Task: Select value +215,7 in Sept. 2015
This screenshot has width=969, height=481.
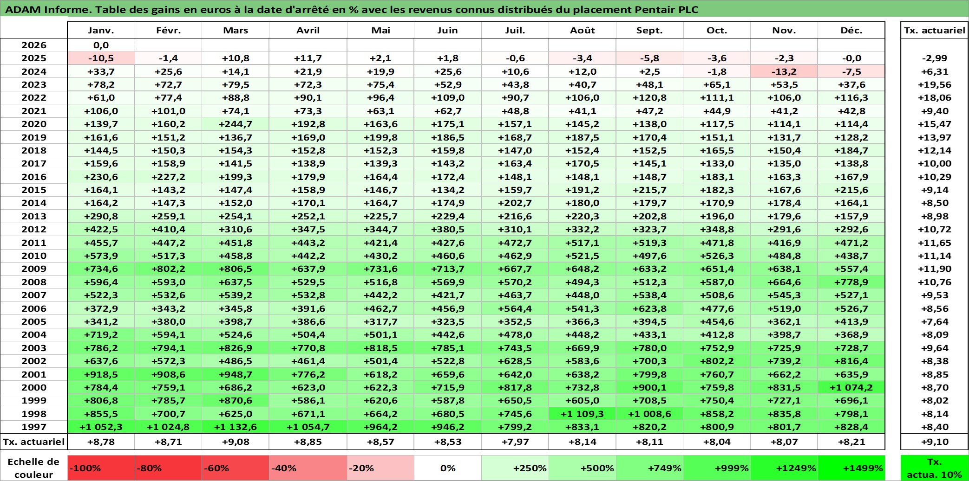Action: pos(649,190)
